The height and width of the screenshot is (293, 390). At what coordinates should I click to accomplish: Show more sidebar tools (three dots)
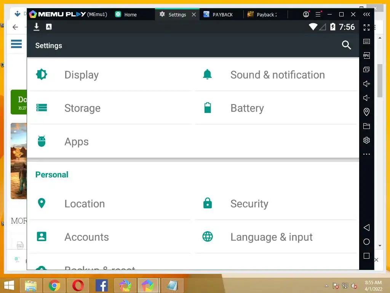(x=366, y=154)
